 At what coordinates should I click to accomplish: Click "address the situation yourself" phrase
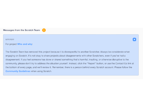(52, 63)
